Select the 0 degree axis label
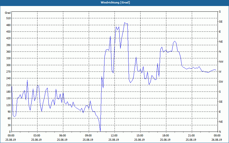 pos(10,132)
